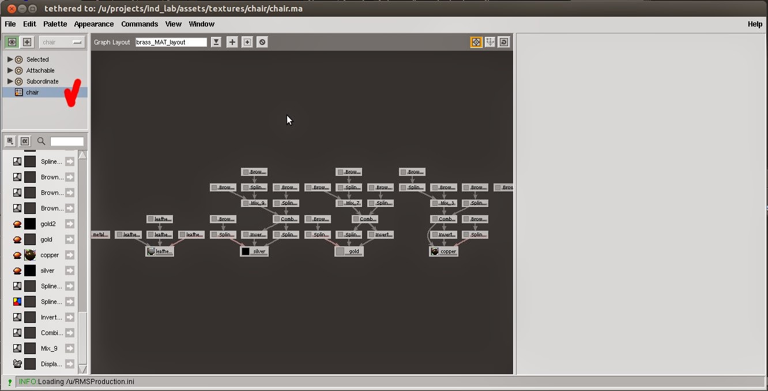Click the black swatch in silver row
The image size is (768, 391).
point(30,270)
